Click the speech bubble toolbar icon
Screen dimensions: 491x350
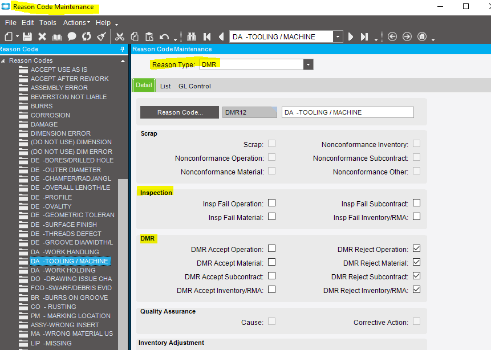point(72,36)
